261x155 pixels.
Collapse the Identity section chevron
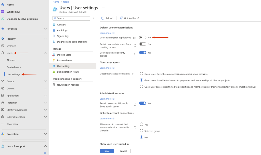[45, 39]
